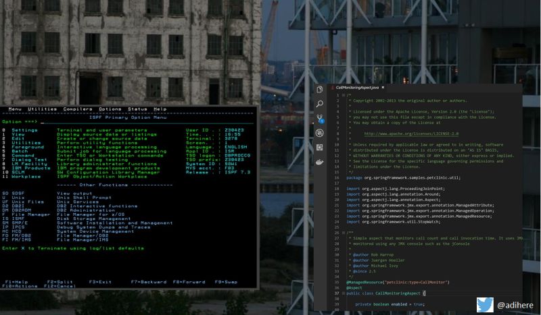Open the Extensions icon in the VS Code sidebar
Viewport: 541px width, 315px height.
[319, 147]
